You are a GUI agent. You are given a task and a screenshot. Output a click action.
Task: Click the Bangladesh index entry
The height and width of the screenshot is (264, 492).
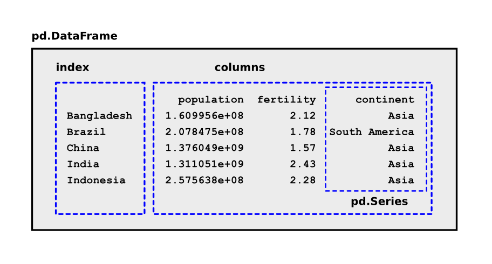click(99, 116)
